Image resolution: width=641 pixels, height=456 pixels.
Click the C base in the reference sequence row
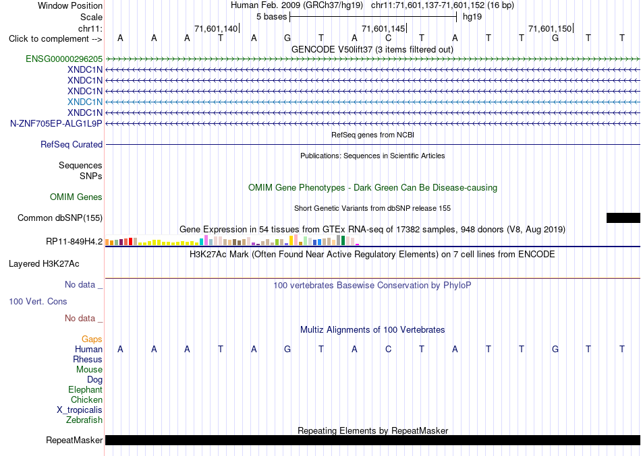click(388, 38)
